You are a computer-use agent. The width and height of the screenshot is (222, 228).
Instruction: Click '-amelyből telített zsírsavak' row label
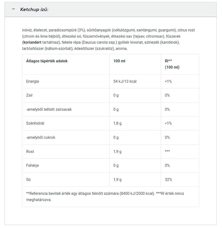tap(49, 109)
